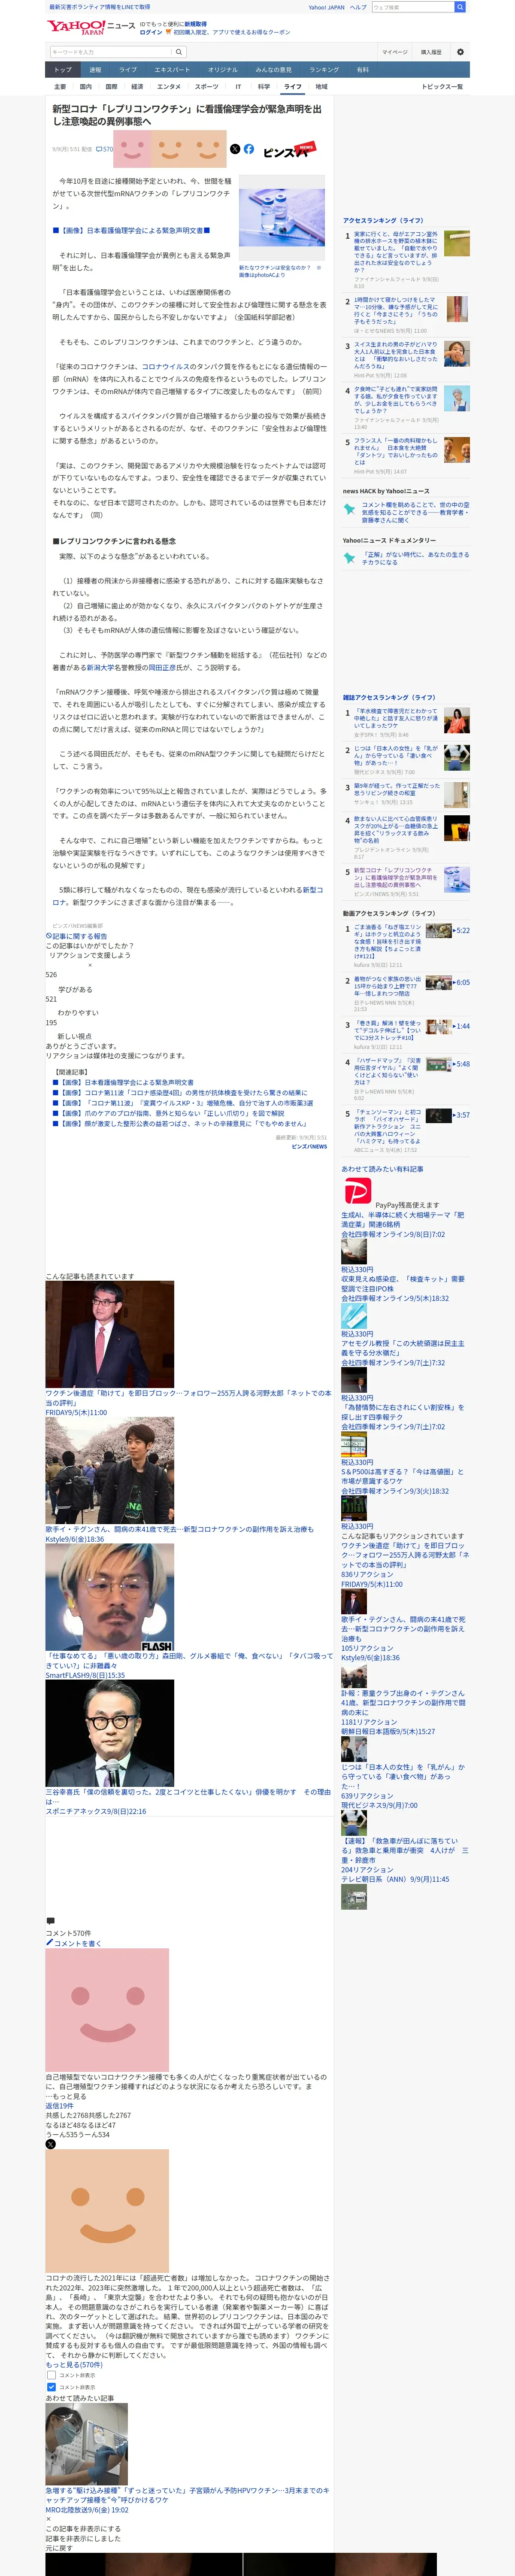Image resolution: width=515 pixels, height=2576 pixels.
Task: Open the ヘルプ link in header
Action: (358, 7)
